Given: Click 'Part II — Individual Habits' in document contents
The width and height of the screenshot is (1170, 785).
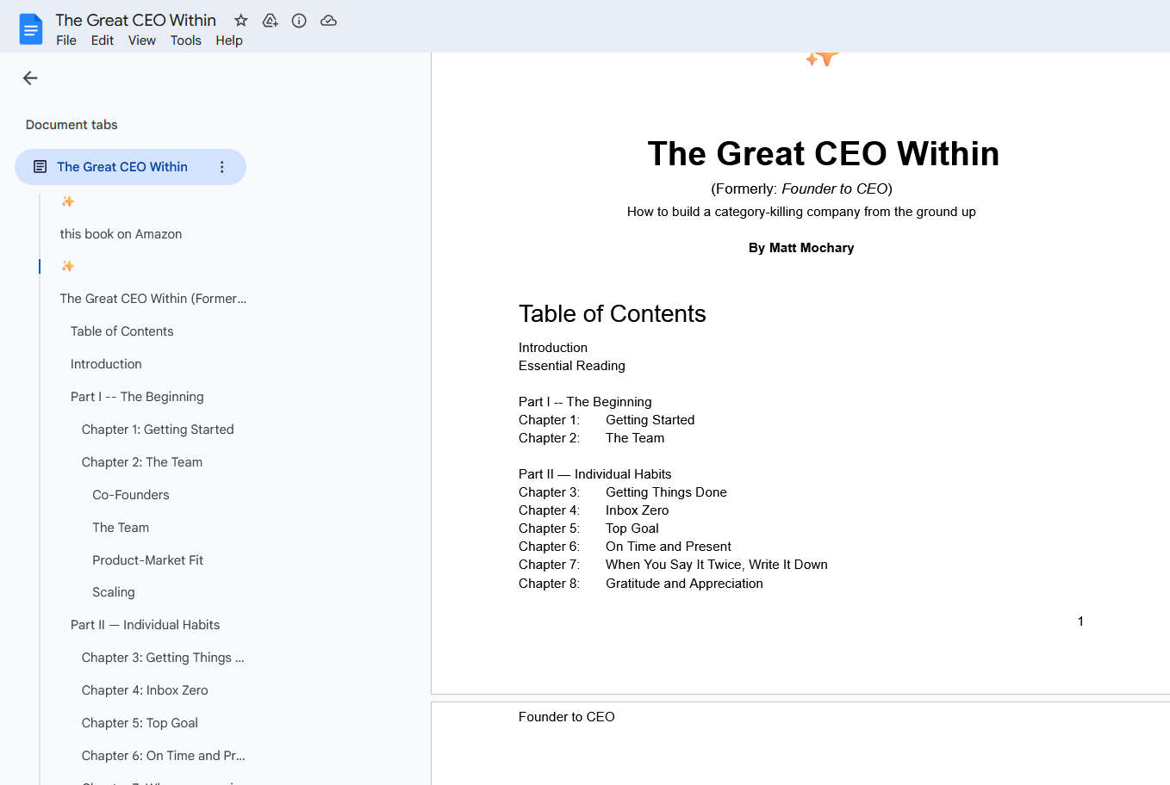Looking at the screenshot, I should click(x=594, y=474).
